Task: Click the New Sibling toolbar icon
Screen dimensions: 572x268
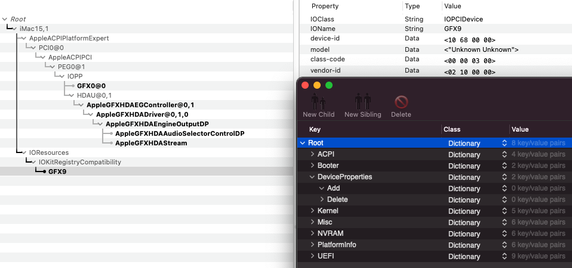Action: pyautogui.click(x=362, y=101)
